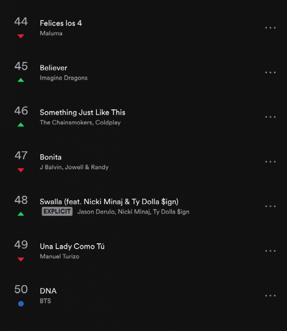The height and width of the screenshot is (331, 287).
Task: Click the EXPLICIT badge on Swalla
Action: (x=57, y=211)
